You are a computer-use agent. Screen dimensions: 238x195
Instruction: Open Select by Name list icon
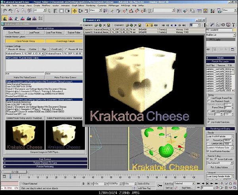[x=56, y=11]
